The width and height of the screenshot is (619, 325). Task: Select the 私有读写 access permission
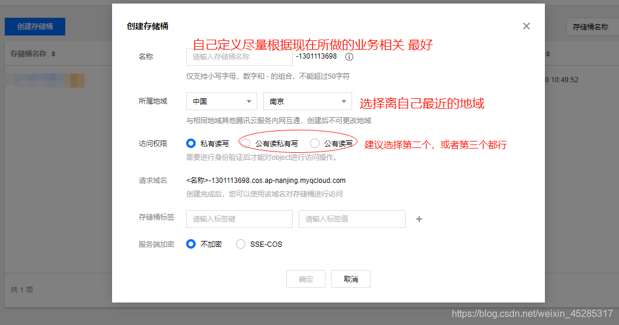point(191,143)
